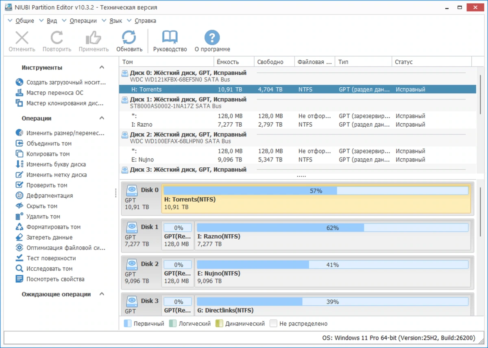Click the Отменить (undo) toolbar icon
The image size is (488, 348).
pos(22,38)
